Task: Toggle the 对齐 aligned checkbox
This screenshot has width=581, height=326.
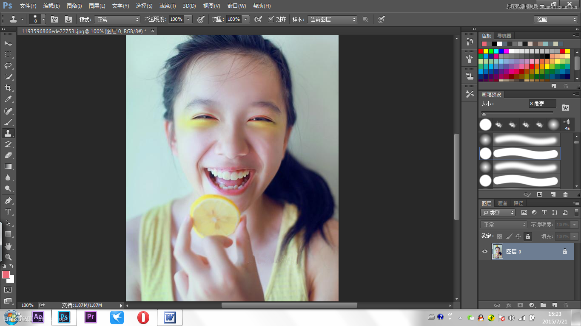Action: click(271, 19)
